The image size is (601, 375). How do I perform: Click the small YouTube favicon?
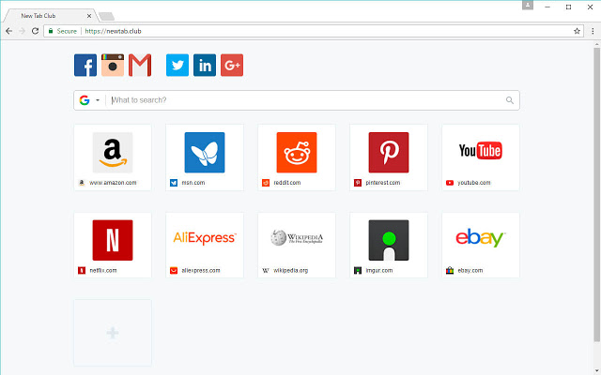(450, 183)
